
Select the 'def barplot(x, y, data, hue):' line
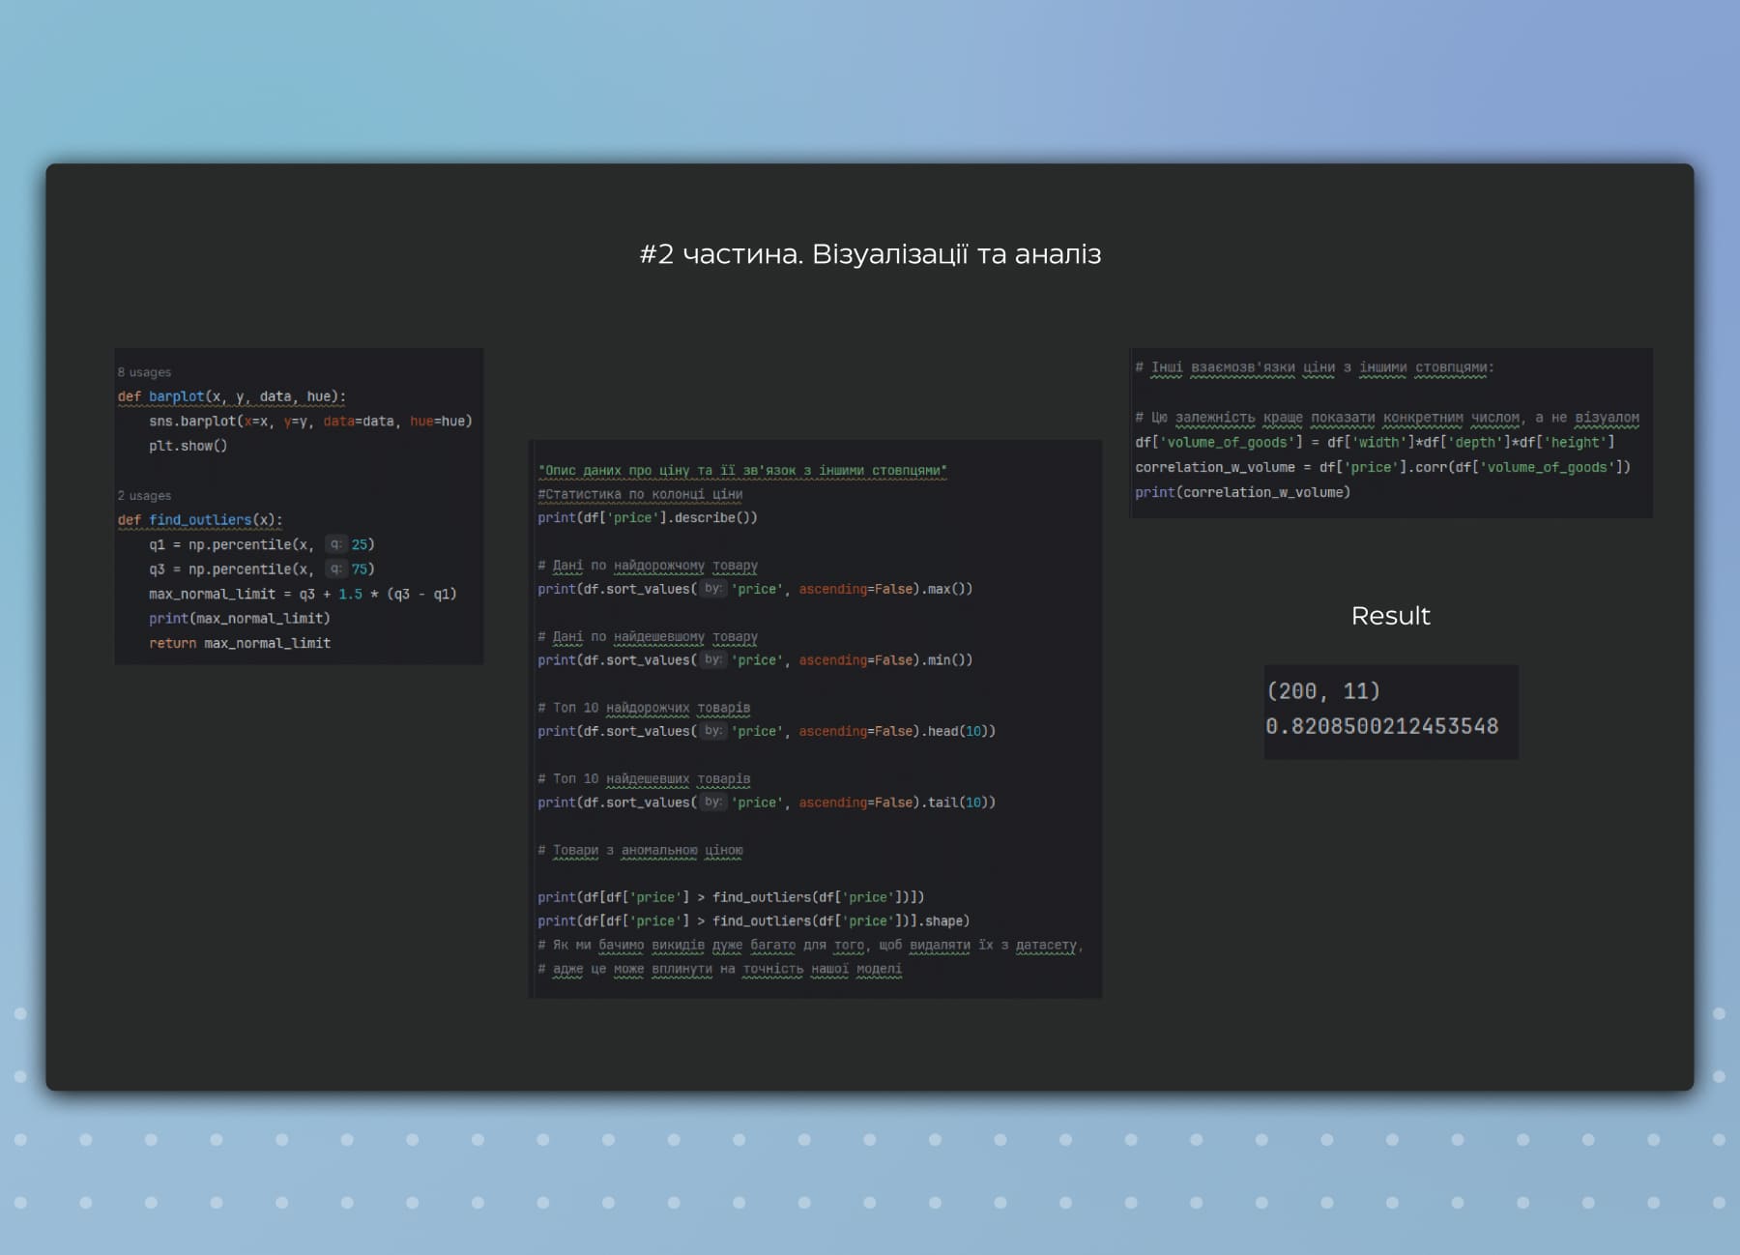pyautogui.click(x=232, y=396)
